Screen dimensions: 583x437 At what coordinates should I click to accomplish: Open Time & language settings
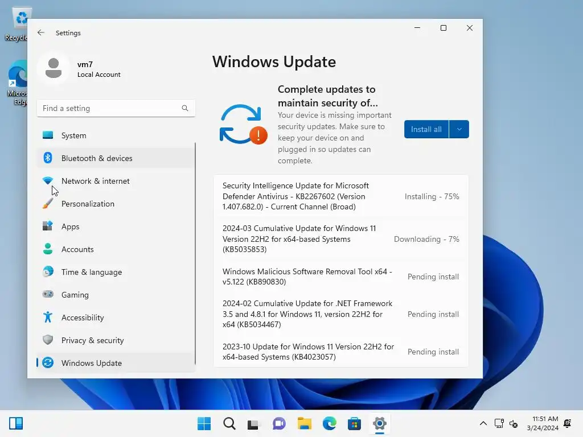click(116, 271)
